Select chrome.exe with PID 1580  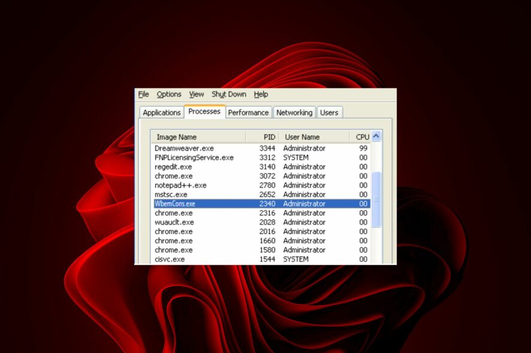click(261, 250)
